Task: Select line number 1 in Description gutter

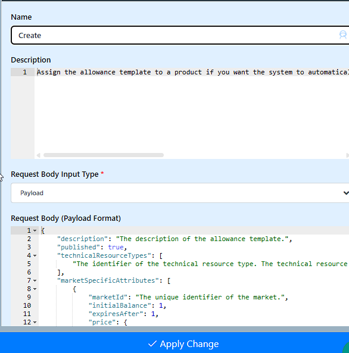Action: [24, 72]
